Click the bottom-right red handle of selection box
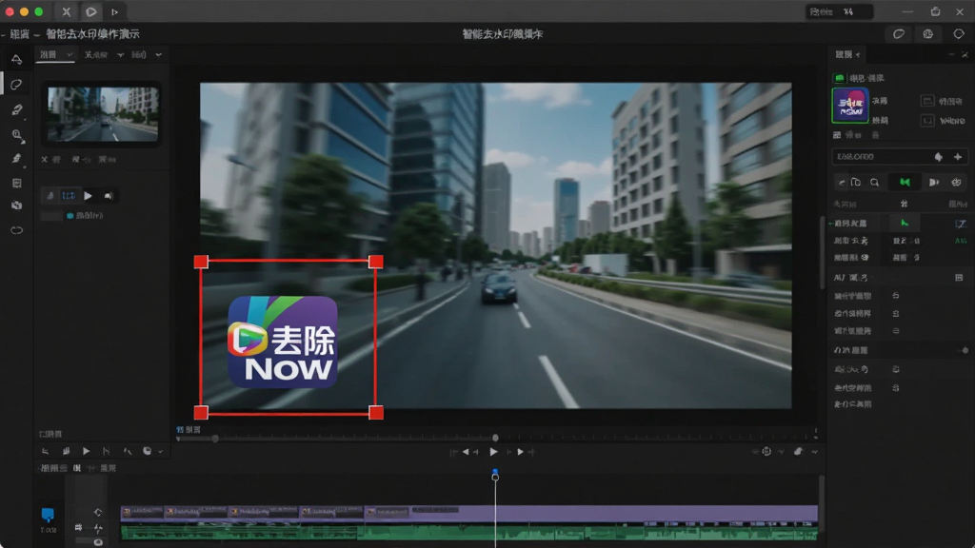Viewport: 975px width, 548px height. tap(375, 413)
